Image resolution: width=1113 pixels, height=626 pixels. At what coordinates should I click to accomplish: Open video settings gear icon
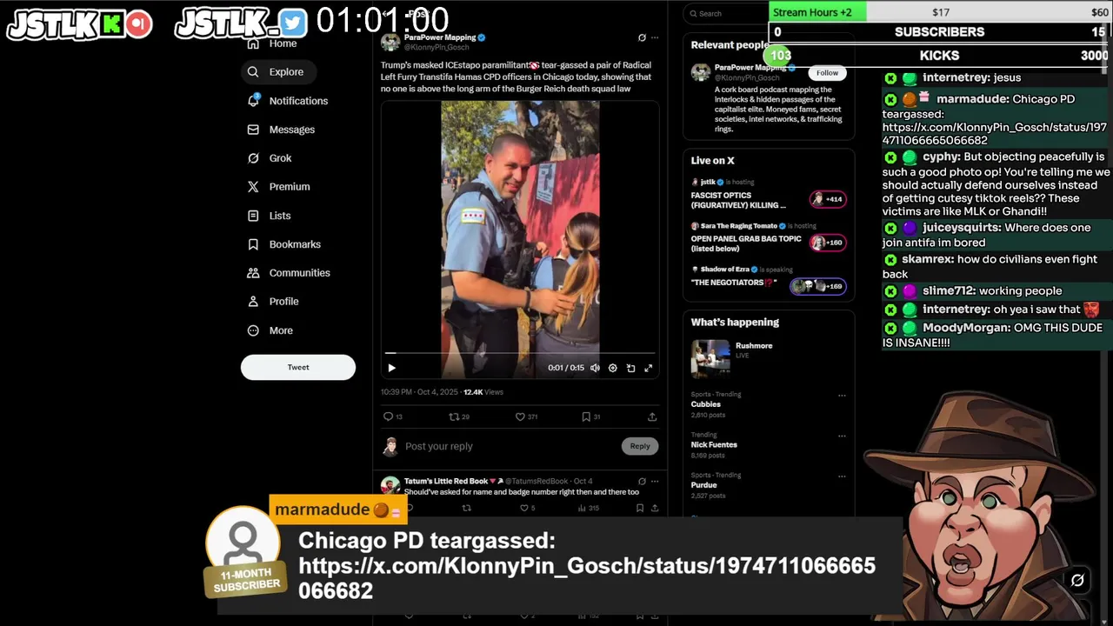[612, 368]
